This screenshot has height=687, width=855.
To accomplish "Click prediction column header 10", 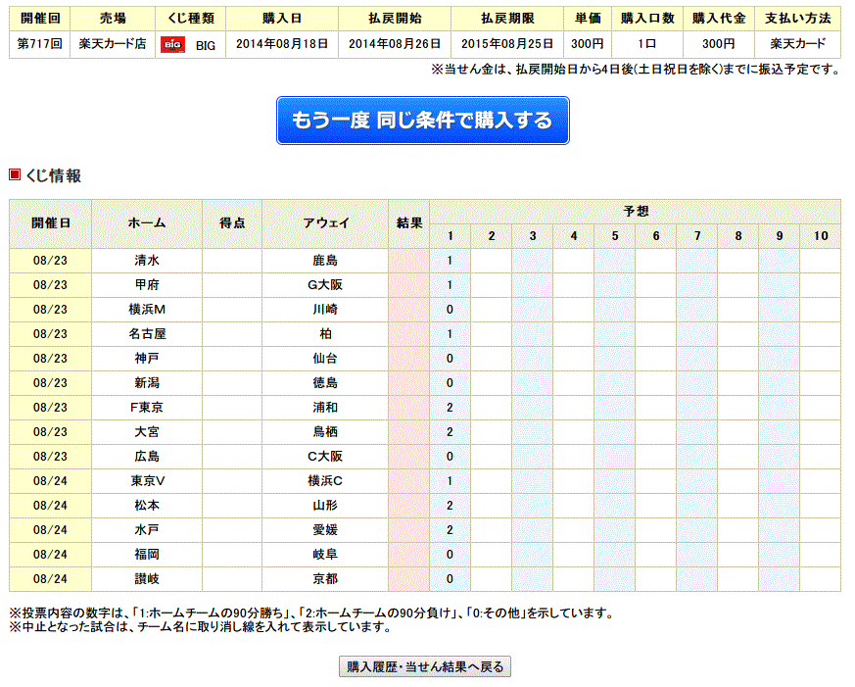I will (821, 236).
